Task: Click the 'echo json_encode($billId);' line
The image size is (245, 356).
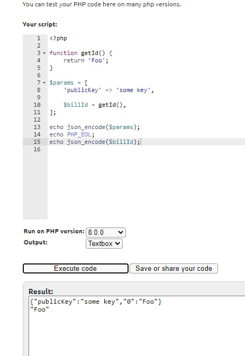Action: pos(95,142)
